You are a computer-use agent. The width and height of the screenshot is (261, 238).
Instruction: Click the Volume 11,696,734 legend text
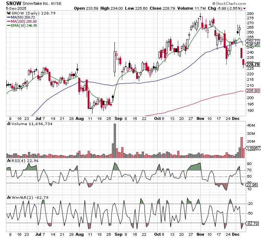pyautogui.click(x=32, y=124)
